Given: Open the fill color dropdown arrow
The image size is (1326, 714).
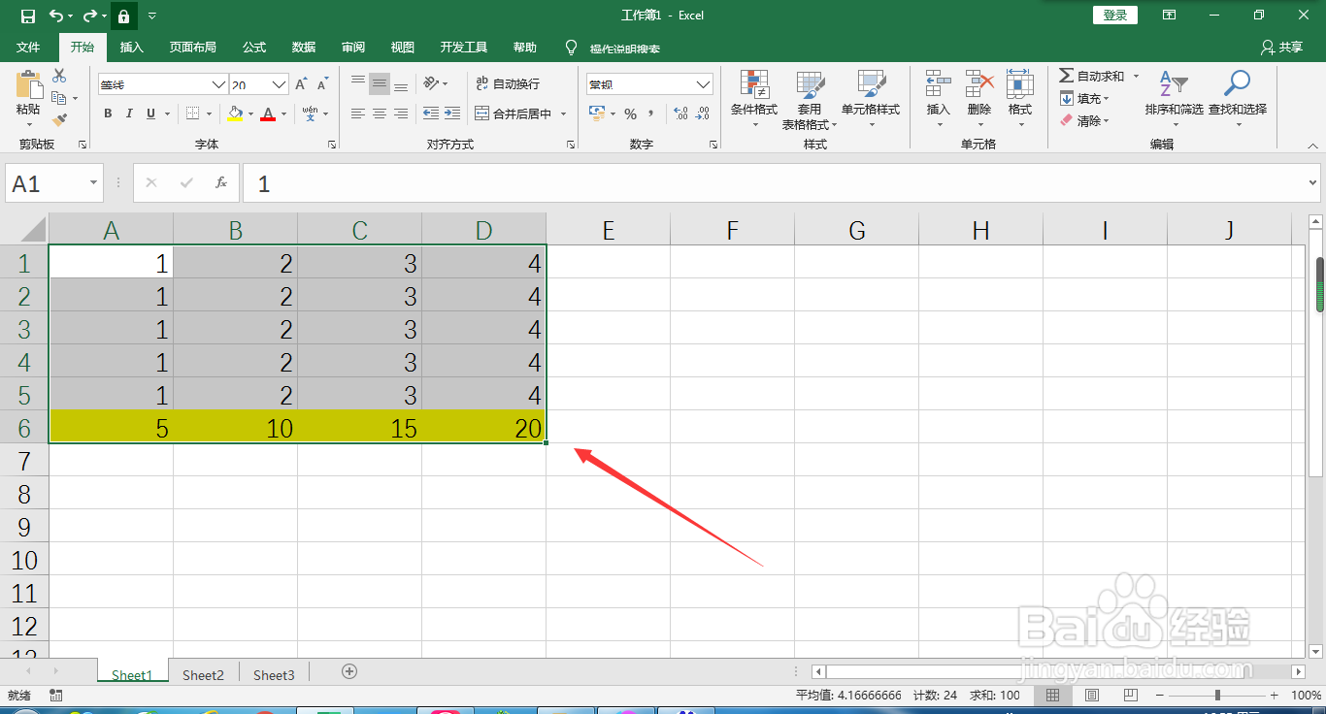Looking at the screenshot, I should (x=250, y=114).
